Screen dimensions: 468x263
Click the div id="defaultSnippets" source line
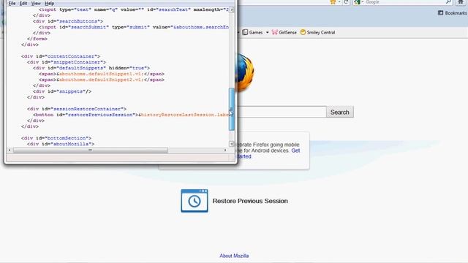tap(91, 68)
